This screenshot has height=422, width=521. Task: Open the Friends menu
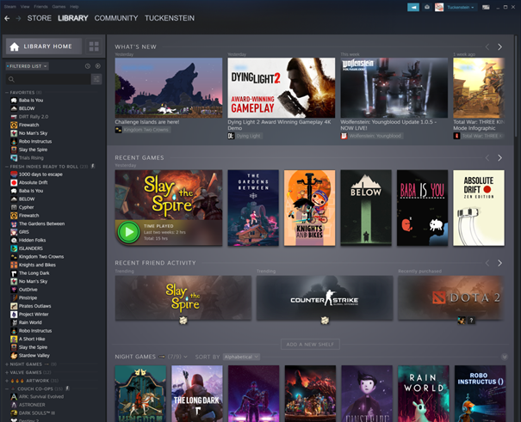click(x=39, y=6)
